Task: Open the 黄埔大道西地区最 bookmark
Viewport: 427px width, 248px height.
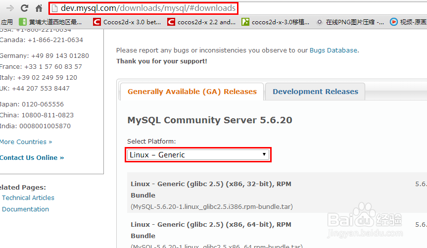Action: coord(50,22)
